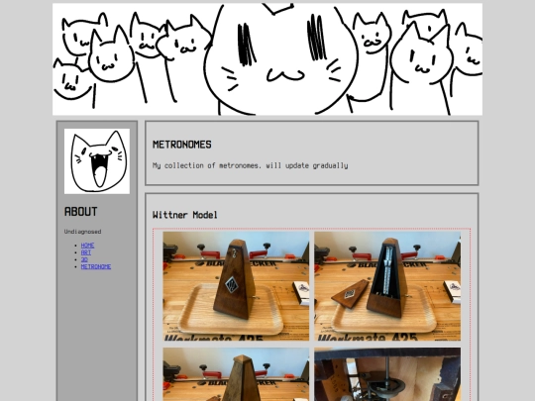Select the METRONOMES heading

(182, 145)
